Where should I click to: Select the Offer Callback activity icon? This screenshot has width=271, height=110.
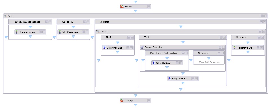(x=154, y=63)
